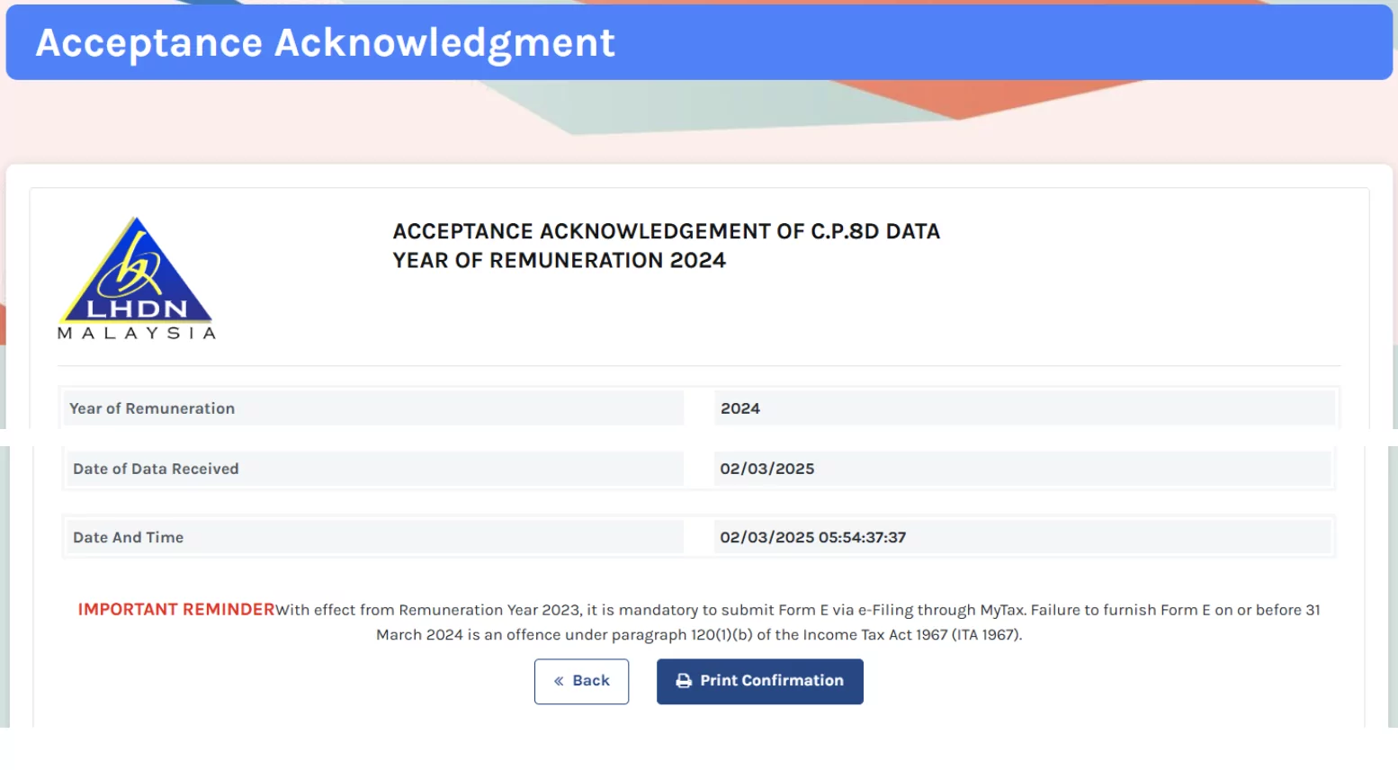Image resolution: width=1398 pixels, height=770 pixels.
Task: Click the C.P.8D acknowledgement title heading
Action: point(667,231)
